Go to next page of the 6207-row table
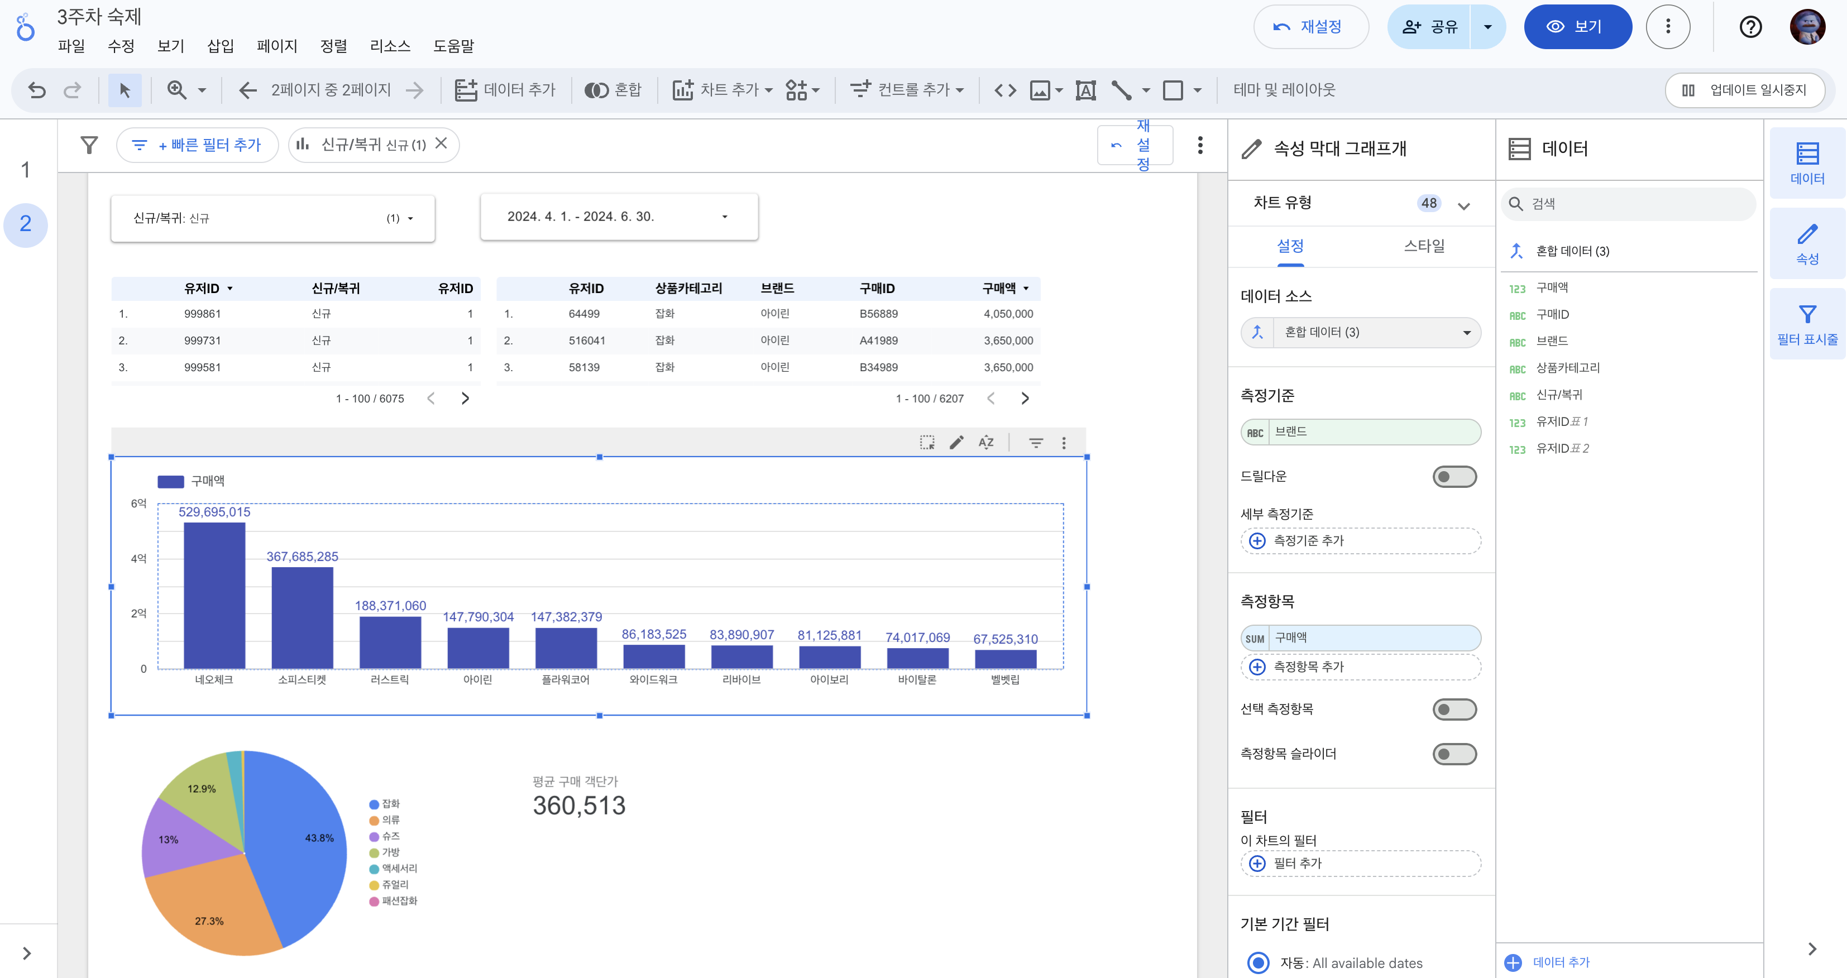Screen dimensions: 1847x978 tap(1025, 399)
